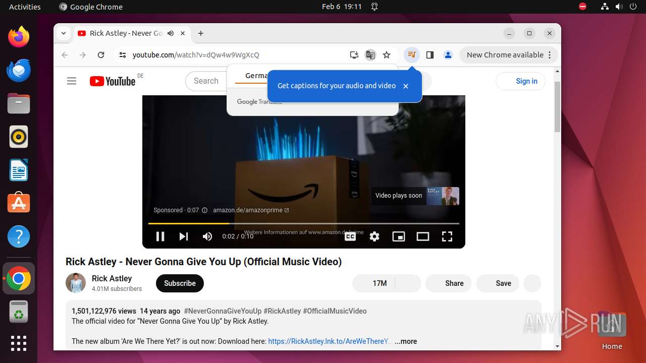Image resolution: width=646 pixels, height=363 pixels.
Task: View site information icon
Action: tap(123, 55)
